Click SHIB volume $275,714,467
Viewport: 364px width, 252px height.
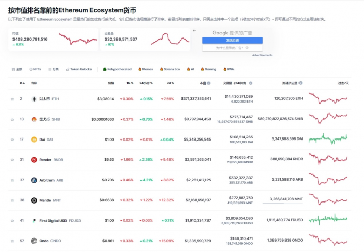pos(241,117)
